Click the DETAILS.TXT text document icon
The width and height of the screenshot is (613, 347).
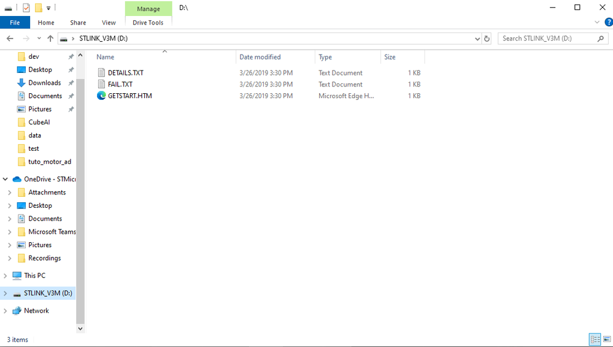click(x=101, y=73)
